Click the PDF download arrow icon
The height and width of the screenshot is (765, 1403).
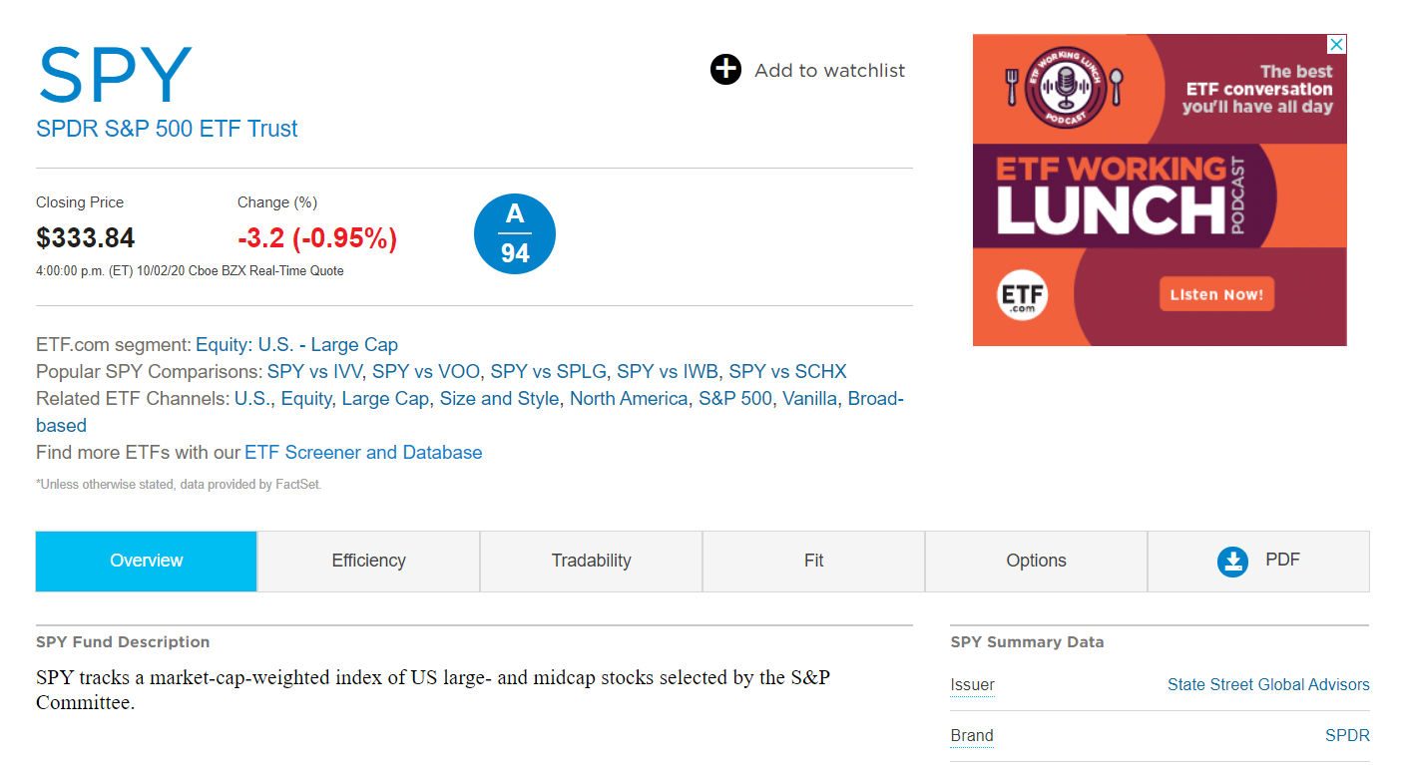point(1233,562)
